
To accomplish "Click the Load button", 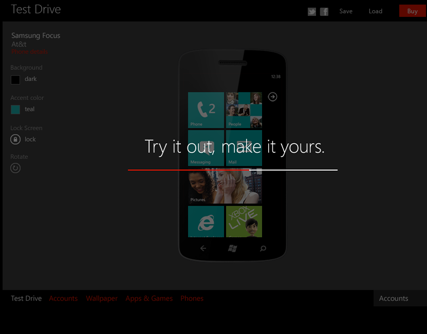I will coord(376,11).
